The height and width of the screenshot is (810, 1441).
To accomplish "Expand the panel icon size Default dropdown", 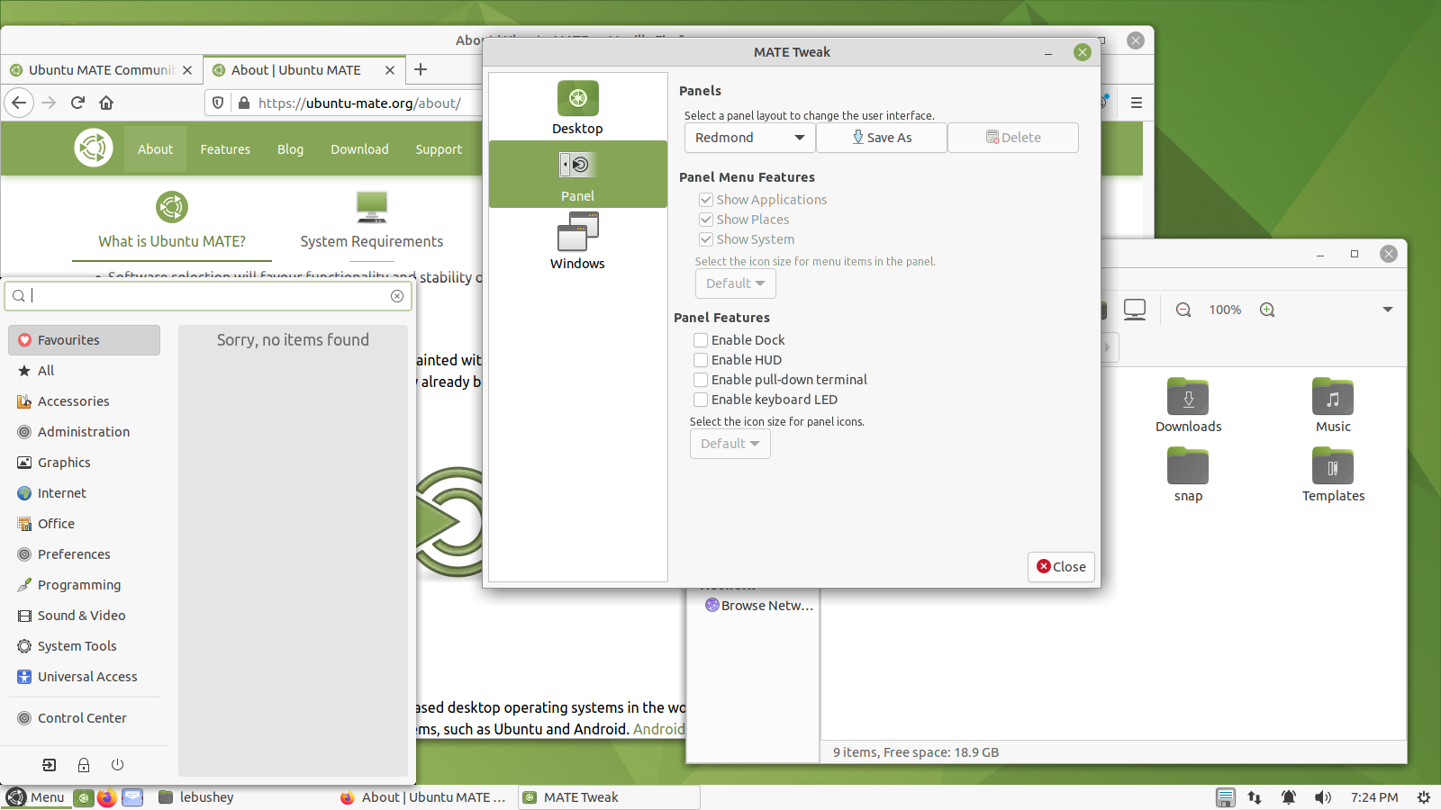I will point(730,444).
